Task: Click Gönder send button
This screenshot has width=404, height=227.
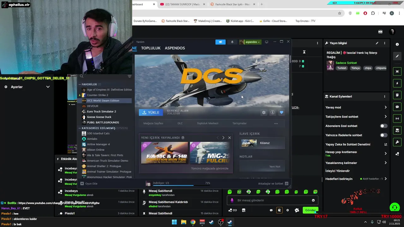Action: tap(310, 210)
